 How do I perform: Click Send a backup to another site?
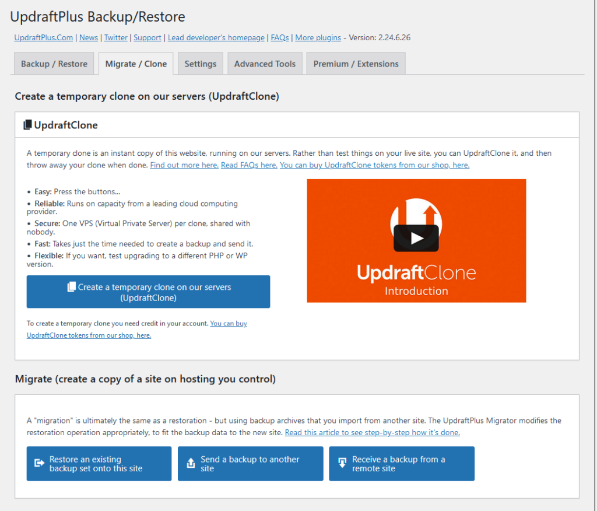tap(251, 463)
